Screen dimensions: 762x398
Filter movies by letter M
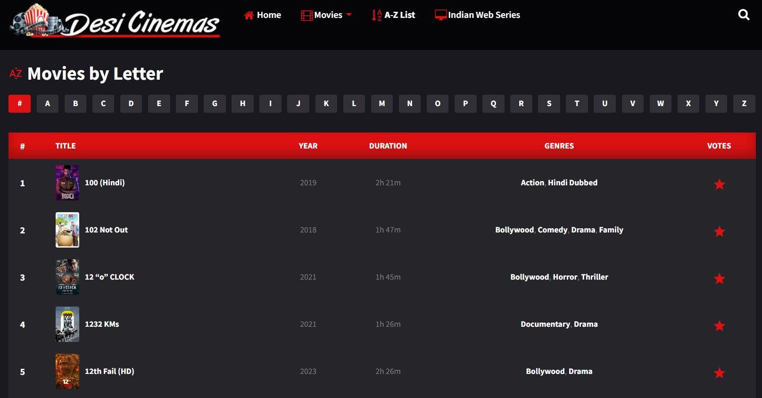[382, 104]
